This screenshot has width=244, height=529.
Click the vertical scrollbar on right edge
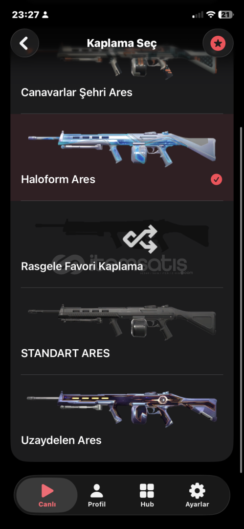coord(241,300)
